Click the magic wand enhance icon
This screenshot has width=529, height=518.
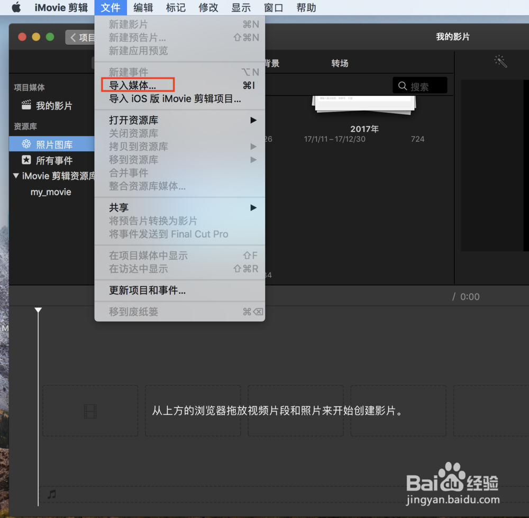[500, 61]
